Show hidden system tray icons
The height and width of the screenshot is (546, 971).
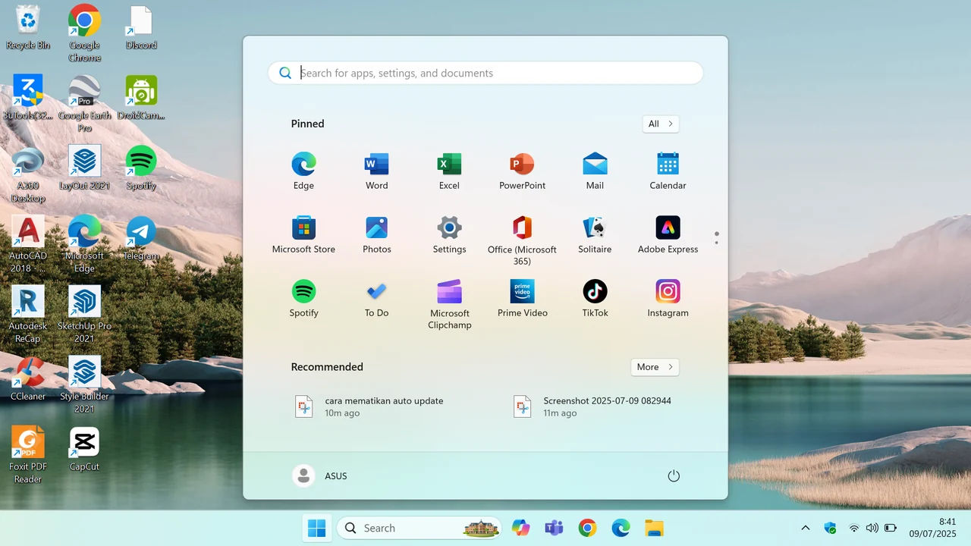[806, 528]
